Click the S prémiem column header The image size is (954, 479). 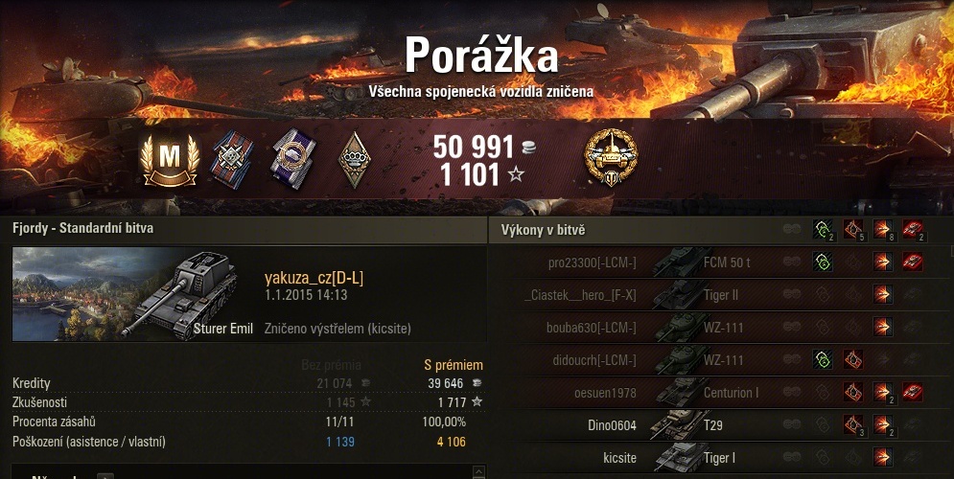click(454, 365)
